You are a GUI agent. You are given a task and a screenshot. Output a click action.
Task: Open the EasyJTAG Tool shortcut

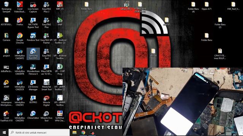[46, 54]
